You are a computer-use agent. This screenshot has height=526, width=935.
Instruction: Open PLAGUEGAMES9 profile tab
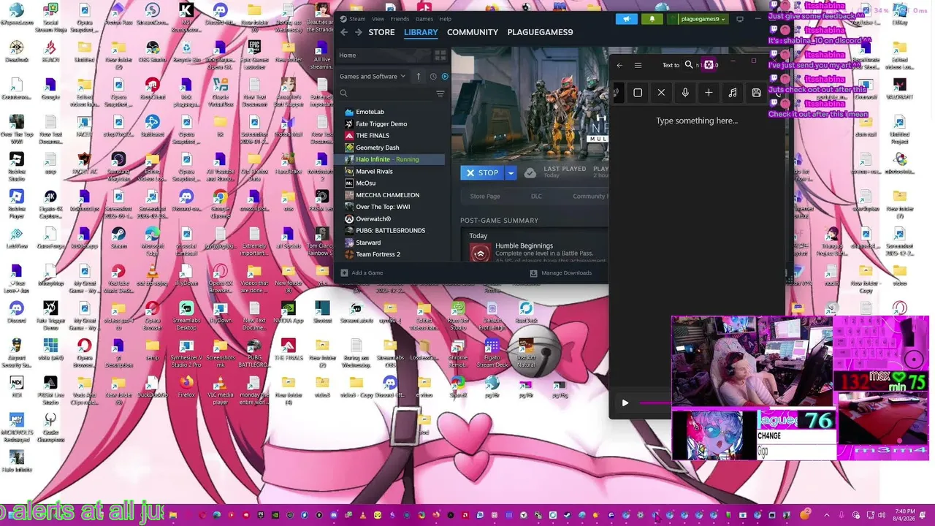click(540, 32)
